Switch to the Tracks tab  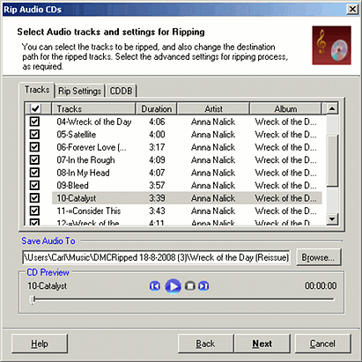pyautogui.click(x=37, y=90)
